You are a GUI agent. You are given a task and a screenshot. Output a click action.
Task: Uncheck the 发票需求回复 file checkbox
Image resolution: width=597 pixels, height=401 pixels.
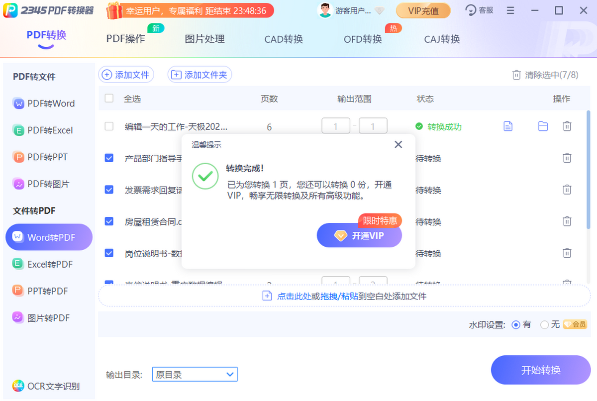click(x=109, y=190)
